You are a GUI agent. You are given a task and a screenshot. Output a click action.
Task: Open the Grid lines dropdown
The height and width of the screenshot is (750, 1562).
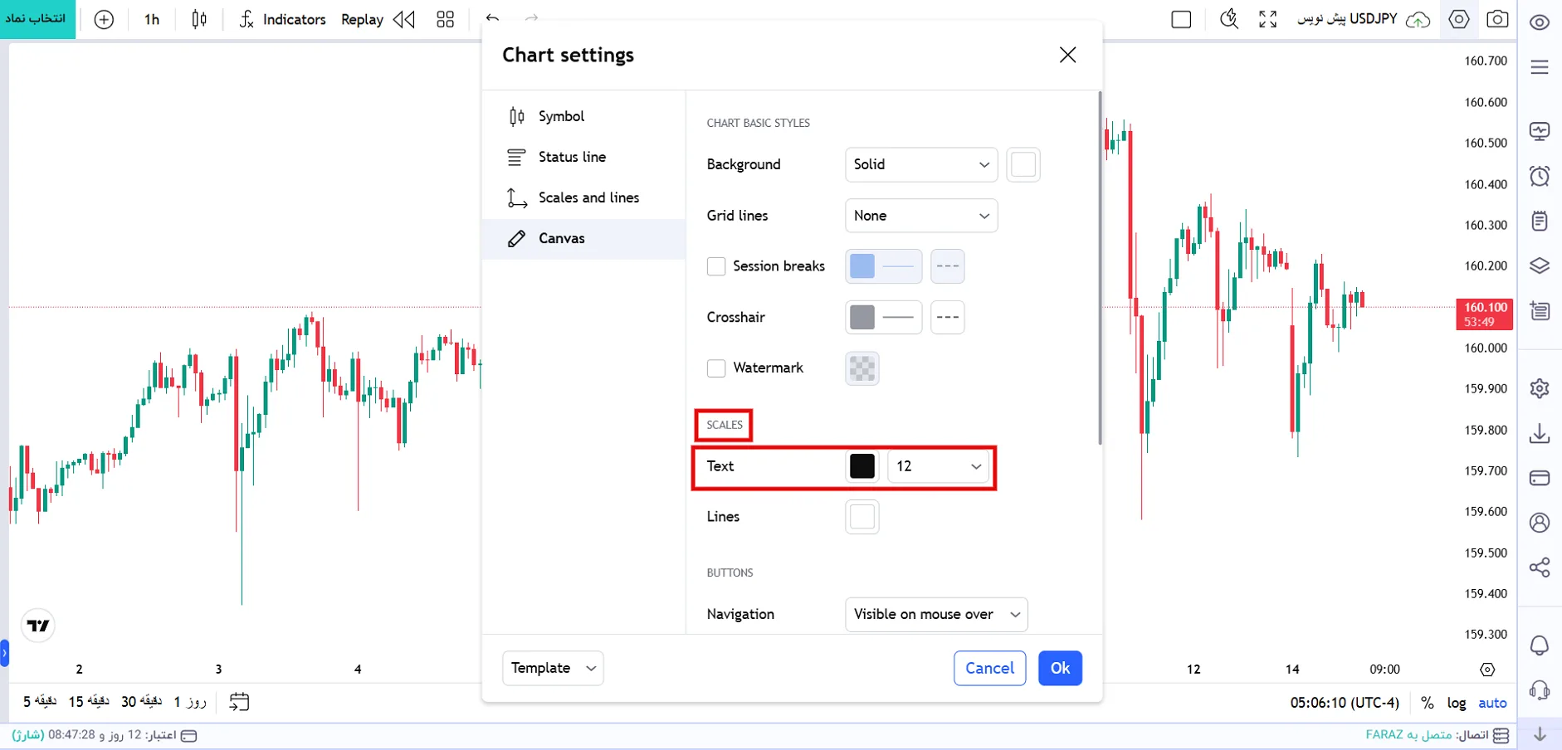pos(921,216)
